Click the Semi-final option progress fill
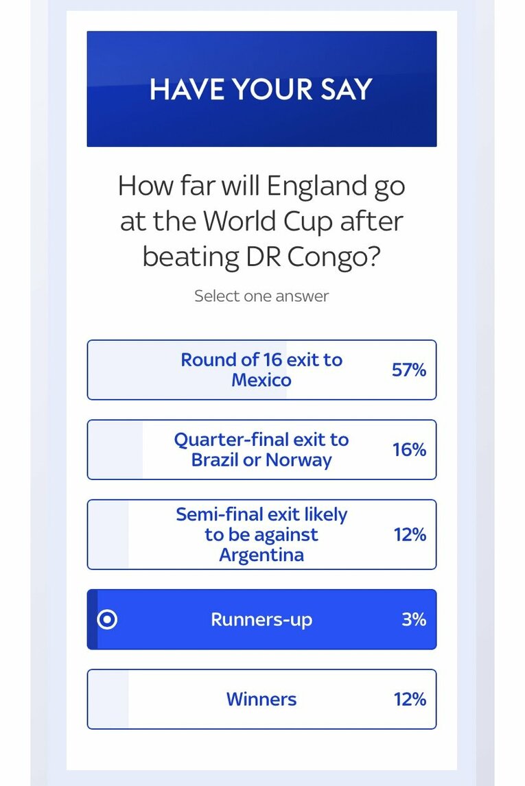 (108, 534)
